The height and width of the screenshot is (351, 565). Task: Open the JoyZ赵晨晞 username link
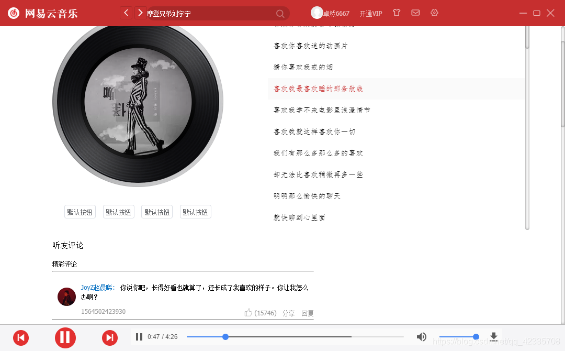(98, 288)
